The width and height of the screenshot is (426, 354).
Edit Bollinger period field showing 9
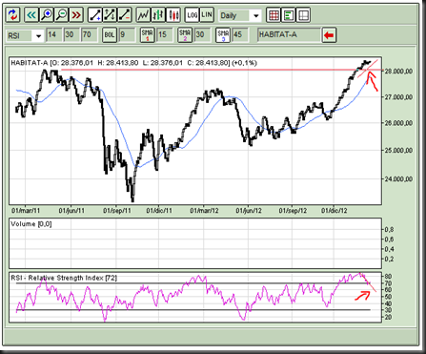coord(127,34)
